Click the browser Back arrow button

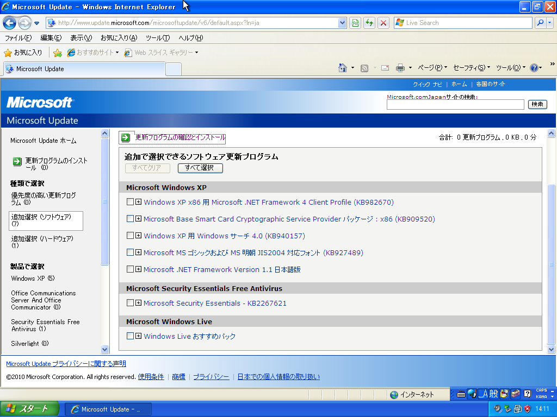click(x=10, y=23)
